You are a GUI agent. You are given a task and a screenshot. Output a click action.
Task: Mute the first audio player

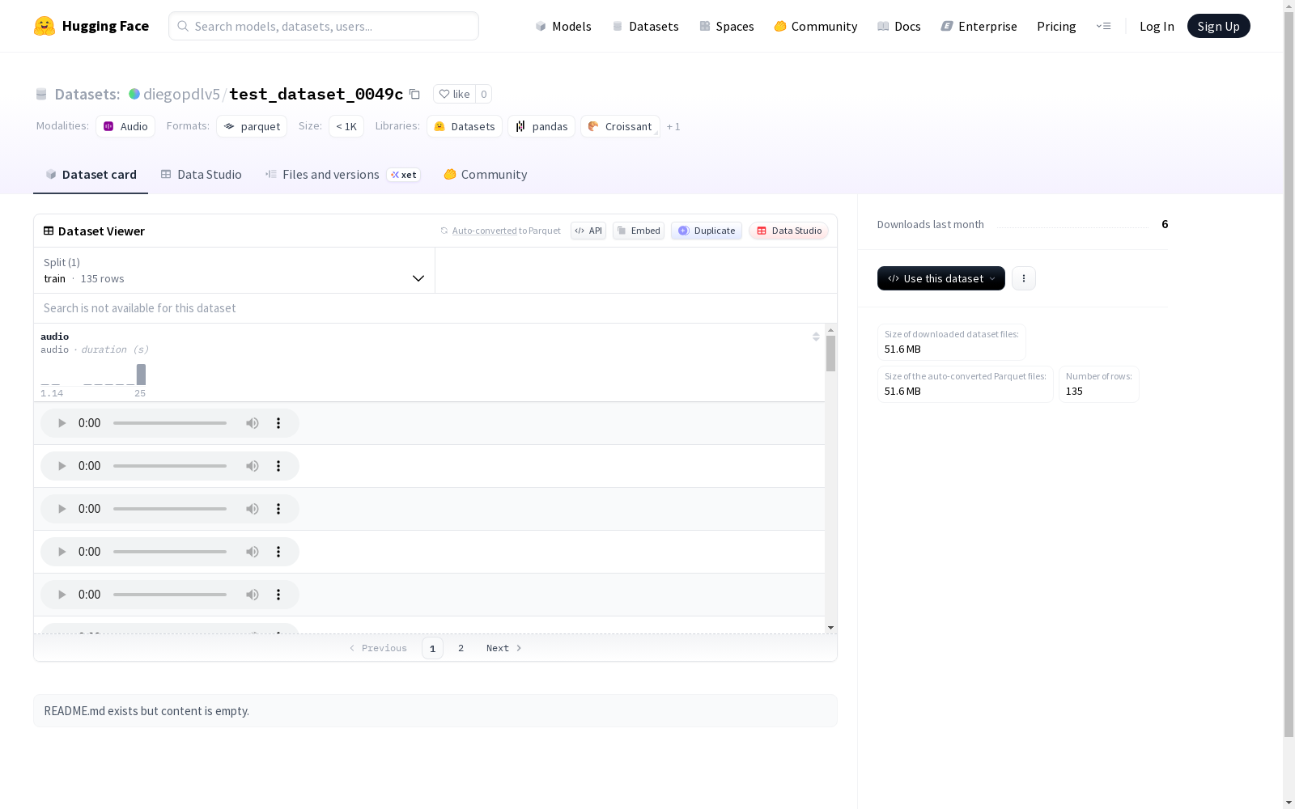[x=253, y=423]
